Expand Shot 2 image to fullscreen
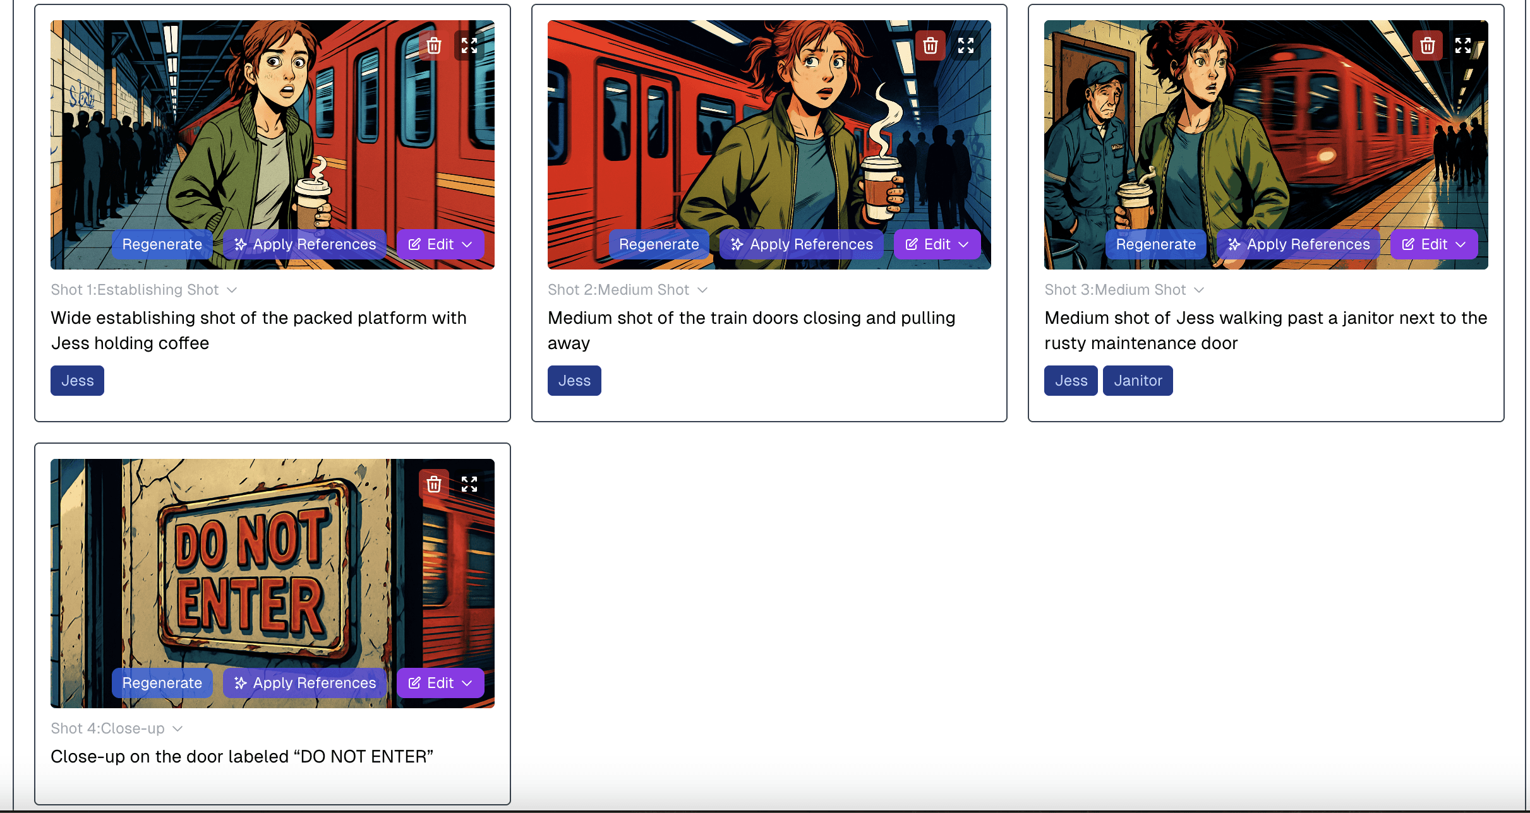 click(966, 45)
